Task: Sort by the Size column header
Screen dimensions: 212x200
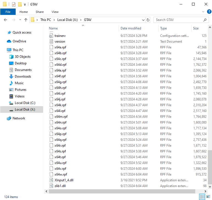Action: point(196,28)
